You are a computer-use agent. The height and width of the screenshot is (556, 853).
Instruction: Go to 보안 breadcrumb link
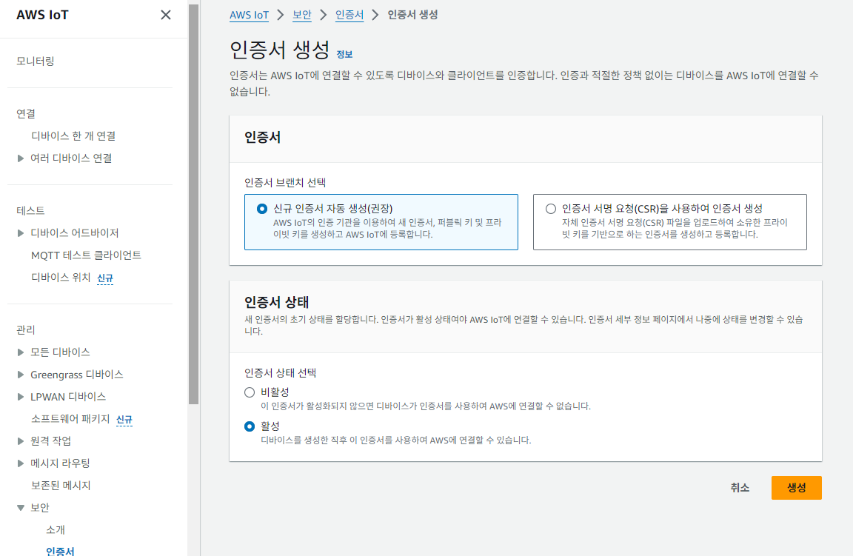click(x=302, y=15)
